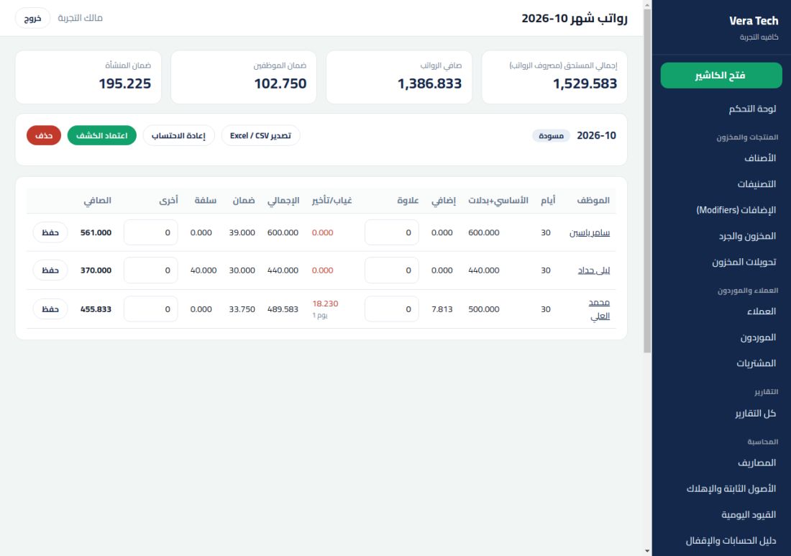Click the خروج logout button
Screen dimensions: 791x556
tap(33, 18)
